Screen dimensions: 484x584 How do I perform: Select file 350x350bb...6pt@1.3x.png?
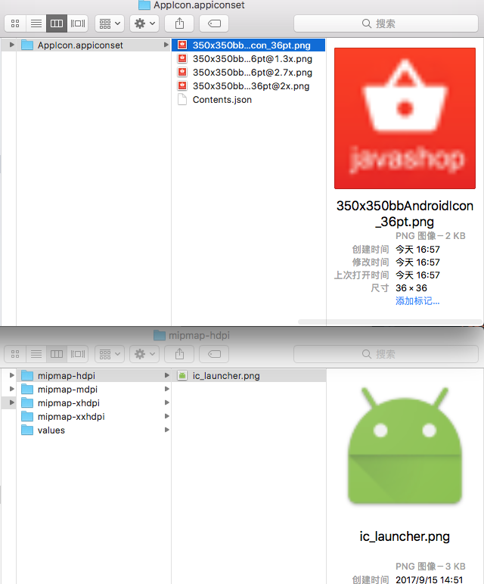point(248,59)
